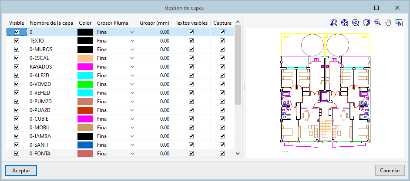This screenshot has height=181, width=410.
Task: Click the layer list scroll down arrow
Action: click(238, 153)
